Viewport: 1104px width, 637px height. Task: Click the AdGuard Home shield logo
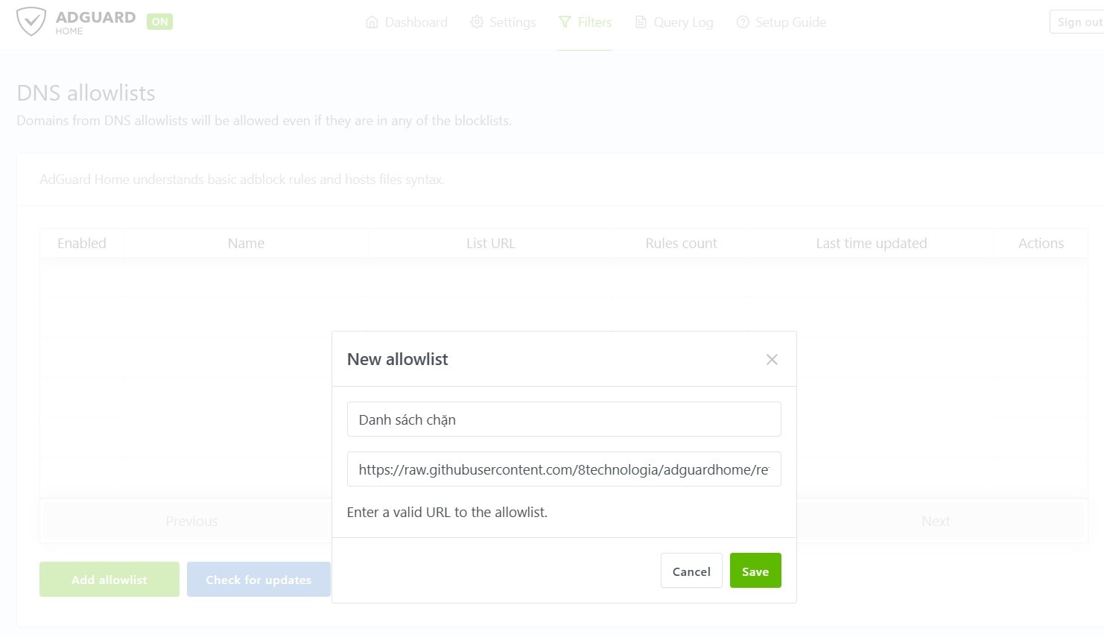point(31,22)
